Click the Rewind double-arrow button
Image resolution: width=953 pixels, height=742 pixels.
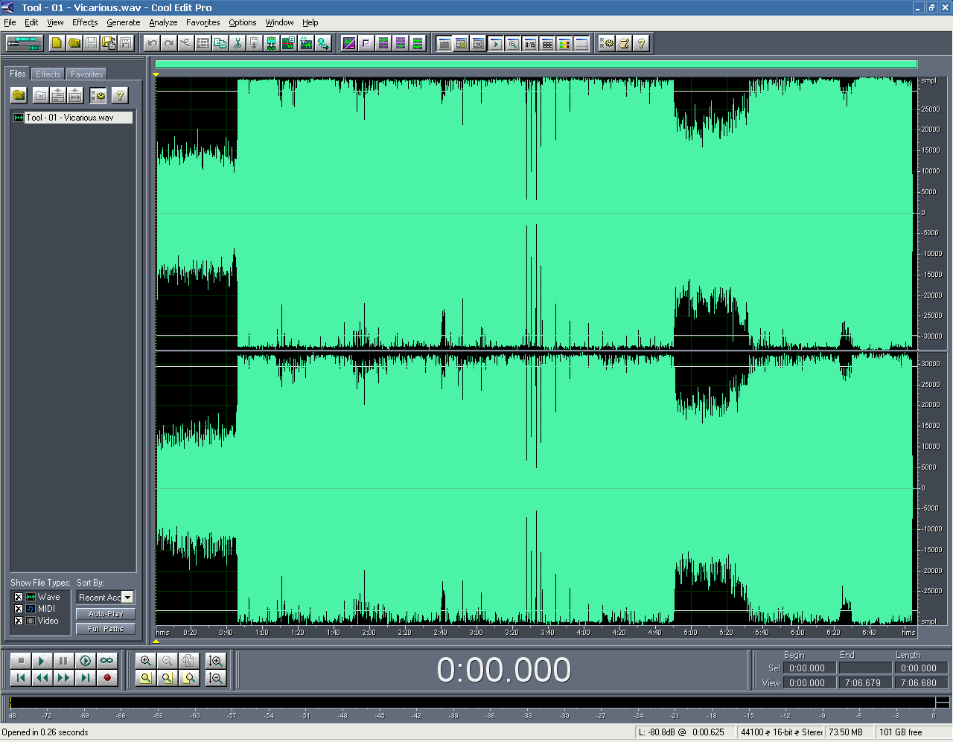42,678
